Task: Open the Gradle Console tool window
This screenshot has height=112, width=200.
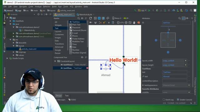Action: point(184,100)
